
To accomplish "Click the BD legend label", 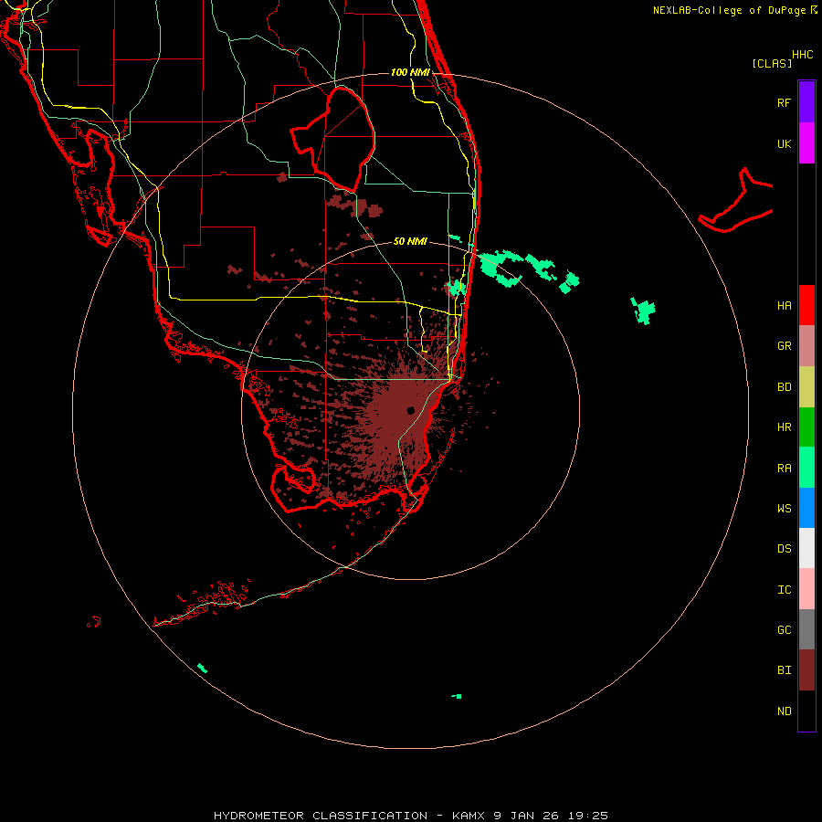I will click(784, 387).
